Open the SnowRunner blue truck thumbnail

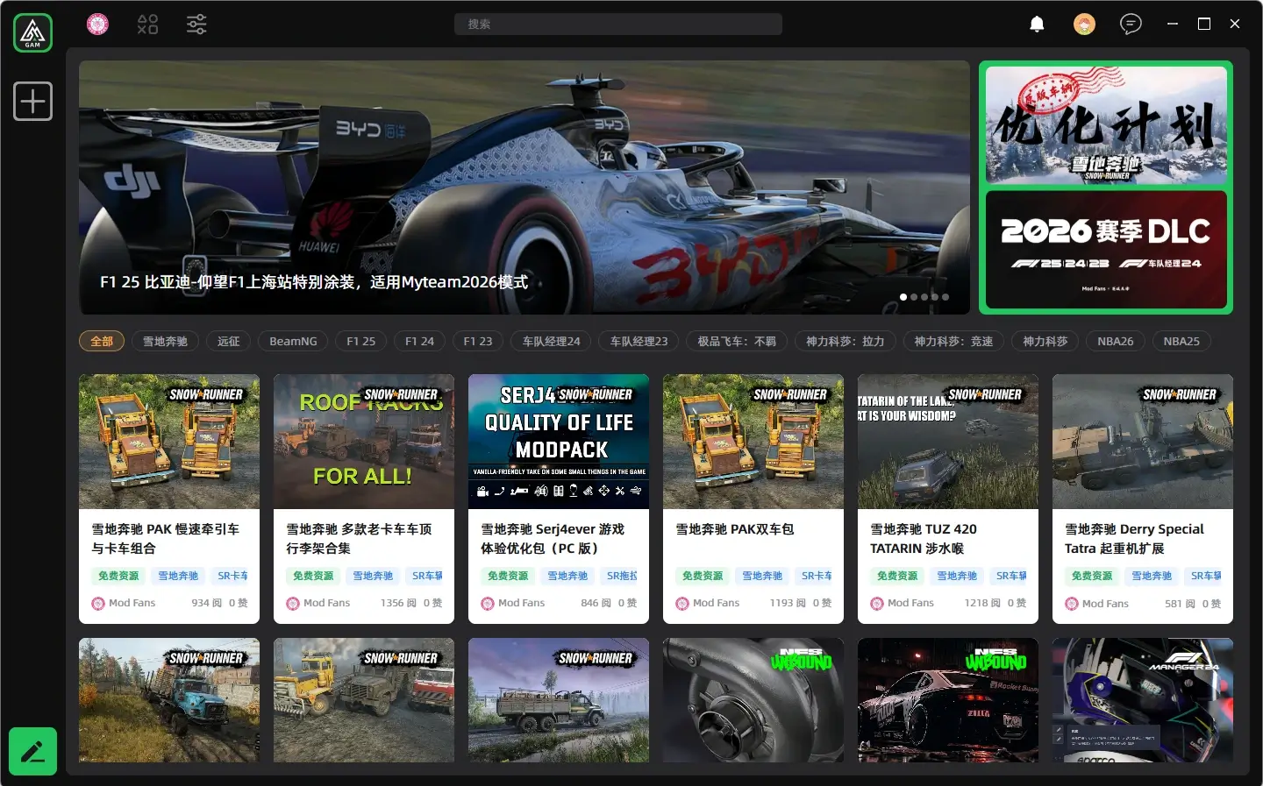169,700
